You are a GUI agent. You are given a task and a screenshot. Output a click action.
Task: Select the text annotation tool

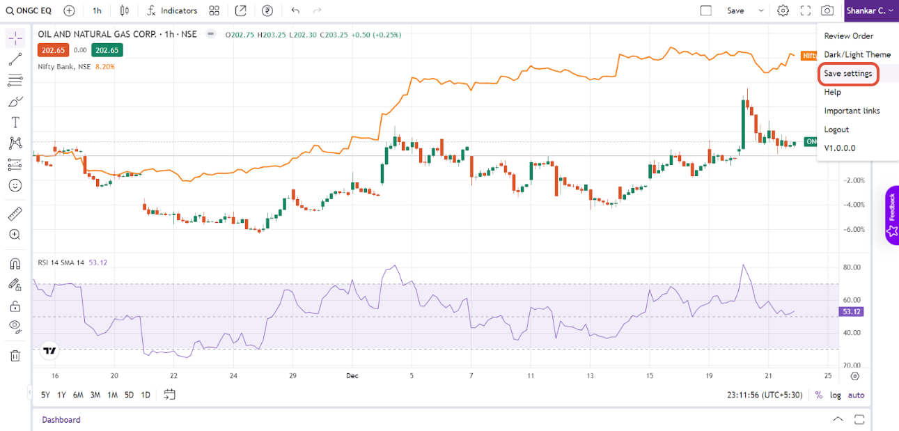(x=15, y=123)
